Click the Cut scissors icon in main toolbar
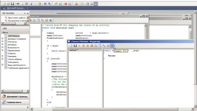The width and height of the screenshot is (197, 111). [x=31, y=4]
